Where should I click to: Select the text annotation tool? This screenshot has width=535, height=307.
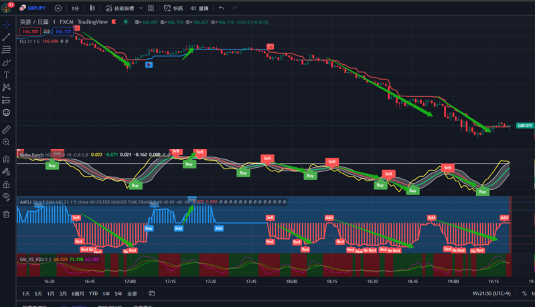tap(6, 75)
